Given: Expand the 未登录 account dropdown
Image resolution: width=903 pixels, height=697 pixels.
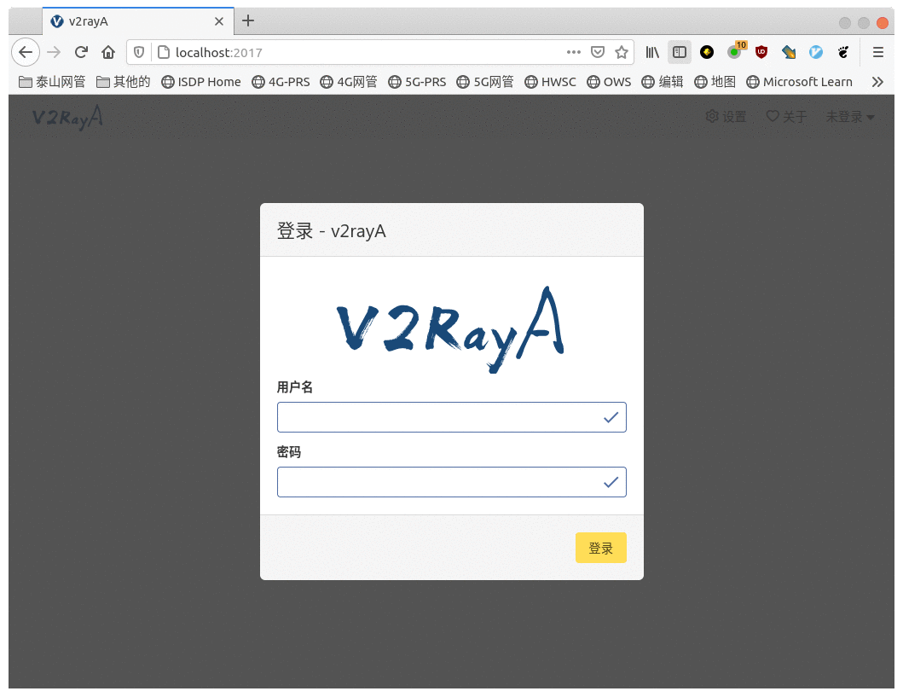Looking at the screenshot, I should point(850,117).
